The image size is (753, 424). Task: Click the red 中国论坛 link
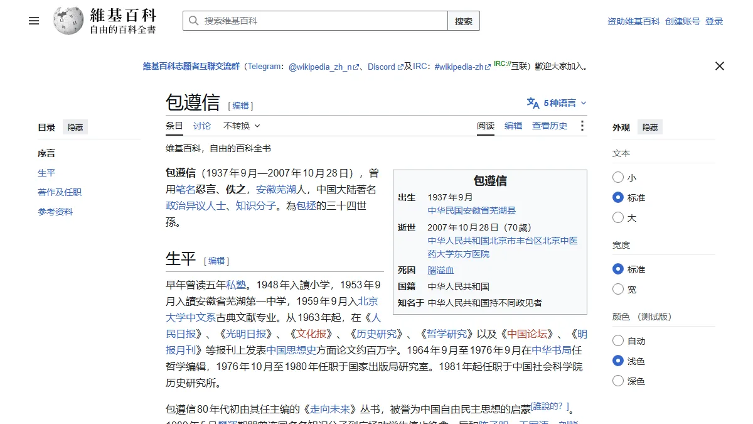click(x=527, y=334)
